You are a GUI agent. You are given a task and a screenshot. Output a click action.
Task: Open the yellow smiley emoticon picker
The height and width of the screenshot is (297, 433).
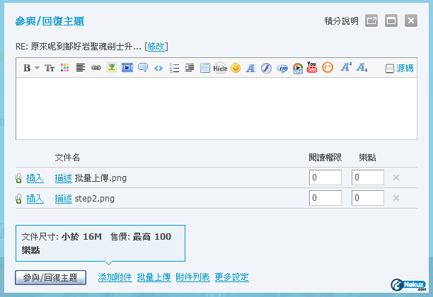coord(236,68)
